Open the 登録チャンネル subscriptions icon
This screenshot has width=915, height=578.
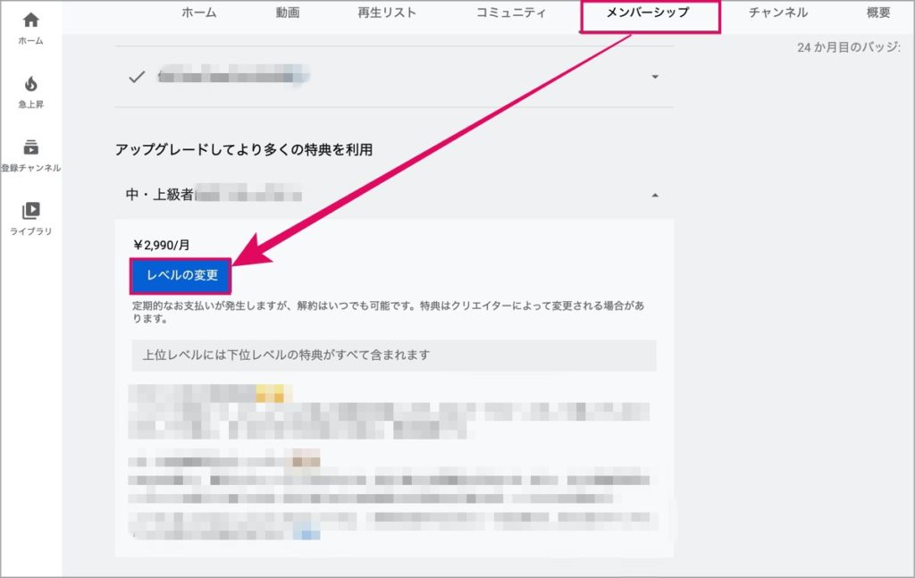click(30, 147)
